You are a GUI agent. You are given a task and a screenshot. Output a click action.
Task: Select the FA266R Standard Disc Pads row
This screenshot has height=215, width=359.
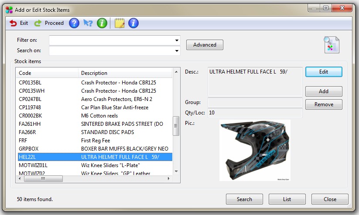95,132
